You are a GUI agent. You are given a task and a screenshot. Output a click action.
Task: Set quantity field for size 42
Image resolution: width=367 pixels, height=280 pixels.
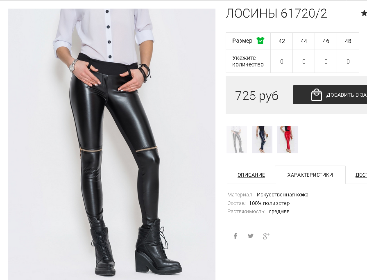click(x=281, y=61)
